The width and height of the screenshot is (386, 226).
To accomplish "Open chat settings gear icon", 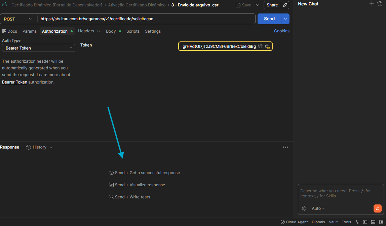I will 304,208.
